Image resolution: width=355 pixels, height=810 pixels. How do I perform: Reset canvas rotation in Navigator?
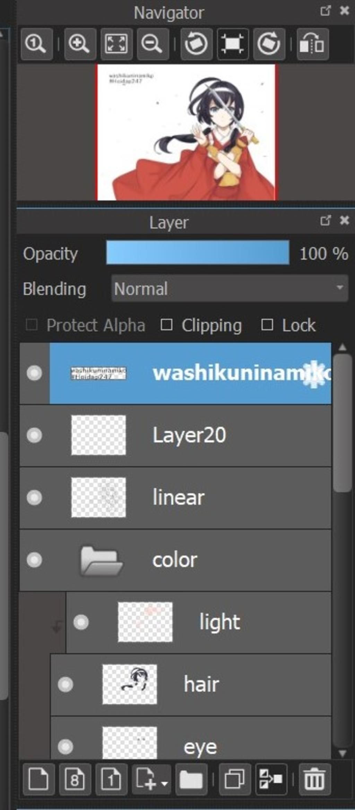pyautogui.click(x=233, y=44)
